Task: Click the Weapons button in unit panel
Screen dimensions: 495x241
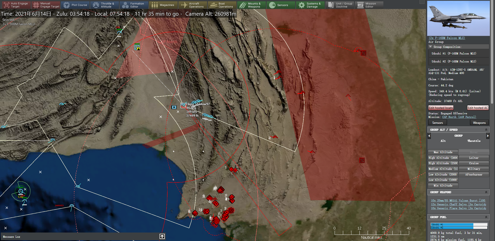Action: coord(479,123)
